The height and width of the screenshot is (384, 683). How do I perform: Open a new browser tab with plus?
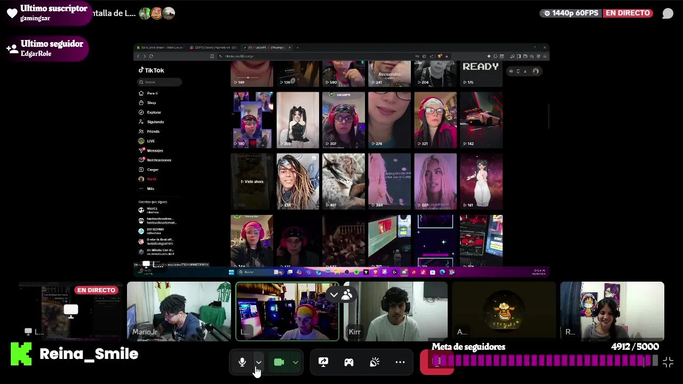(298, 47)
